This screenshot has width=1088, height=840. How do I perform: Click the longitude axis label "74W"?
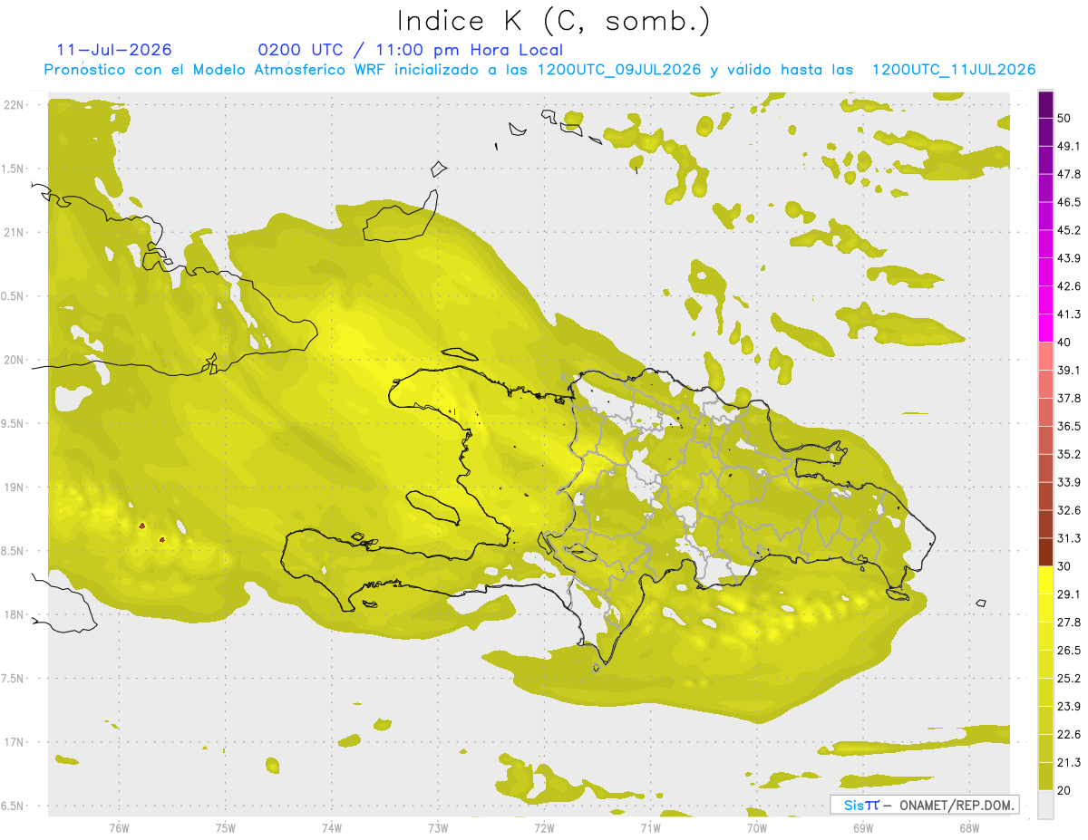click(x=331, y=828)
